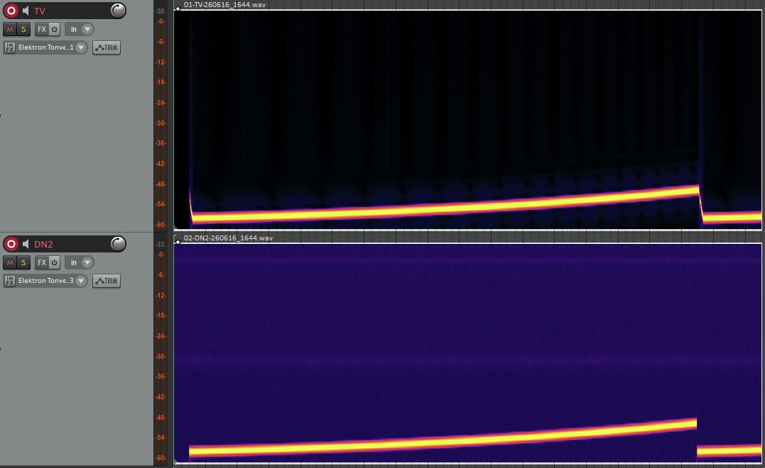
Task: Open input FX icon on TV track
Action: click(x=9, y=48)
